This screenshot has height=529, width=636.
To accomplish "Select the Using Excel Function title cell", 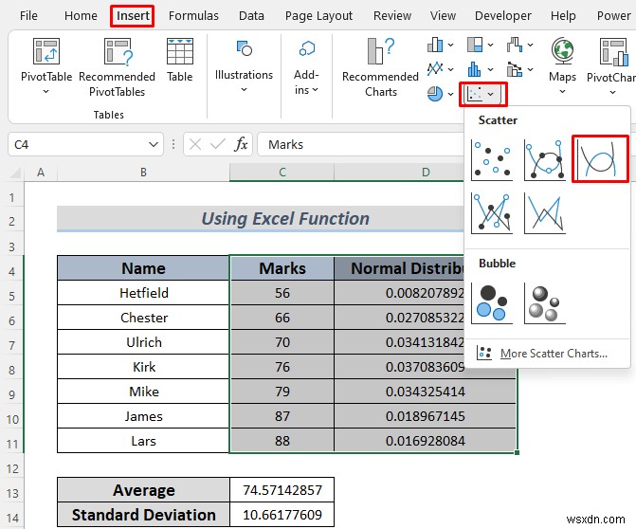I will pos(260,219).
